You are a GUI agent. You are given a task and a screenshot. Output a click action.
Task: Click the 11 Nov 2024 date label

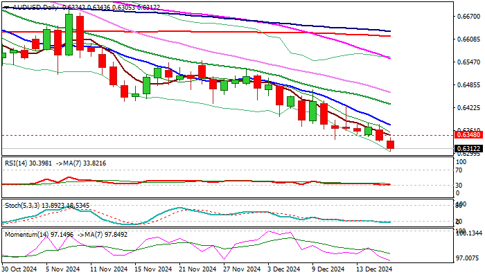[109, 269]
